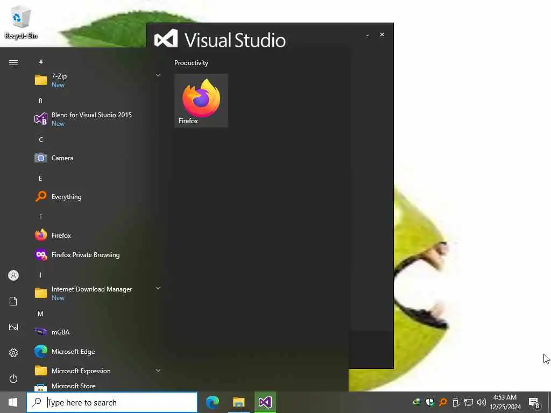Open the Microsoft Expression folder
The width and height of the screenshot is (551, 413).
pyautogui.click(x=97, y=371)
